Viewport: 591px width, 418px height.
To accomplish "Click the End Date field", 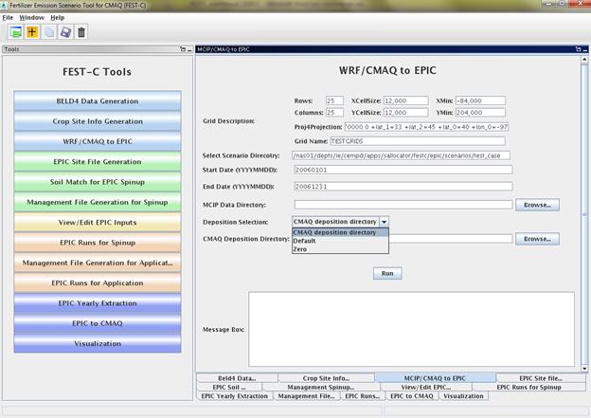I will point(403,187).
